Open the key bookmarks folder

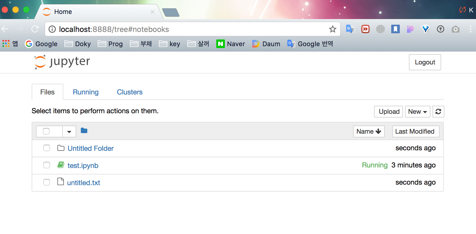(x=170, y=43)
